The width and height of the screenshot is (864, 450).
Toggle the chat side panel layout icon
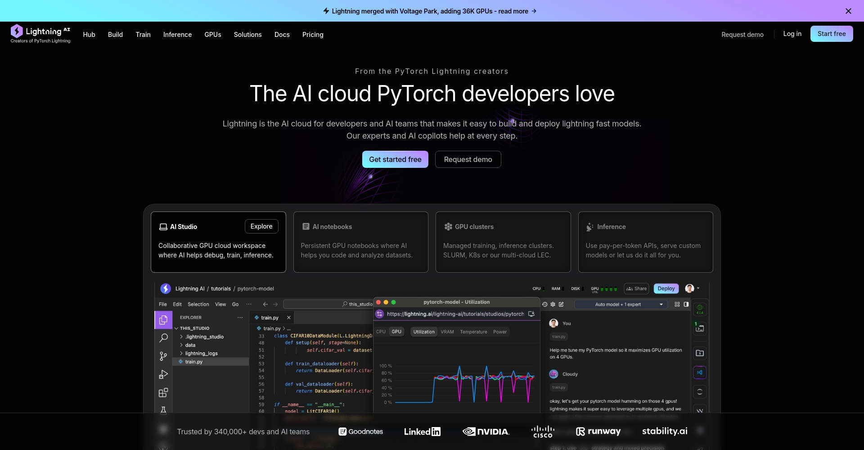[686, 305]
